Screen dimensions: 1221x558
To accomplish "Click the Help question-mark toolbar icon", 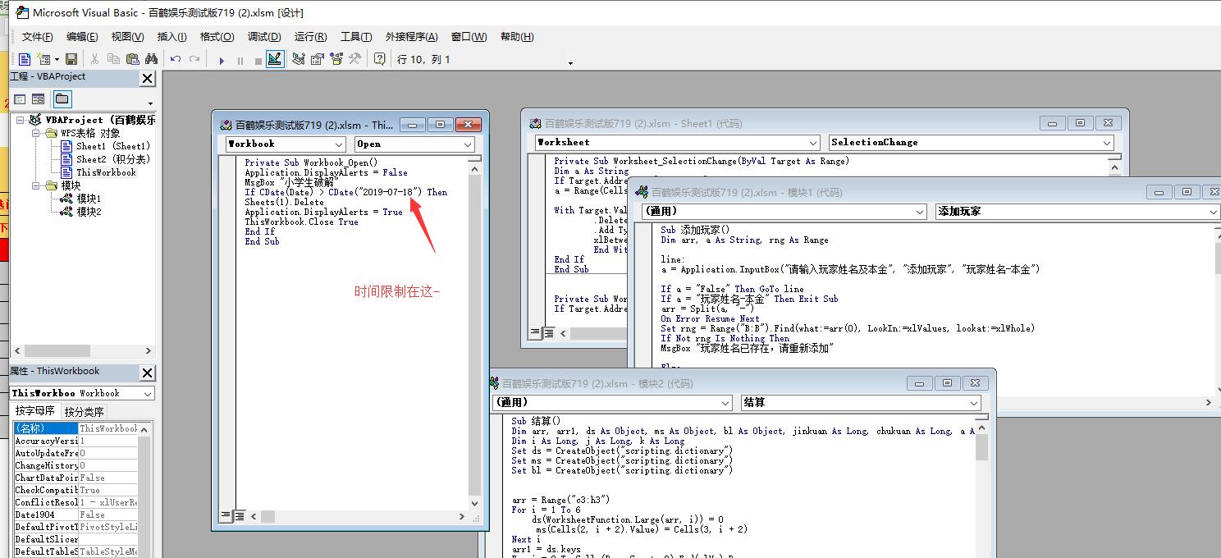I will 379,59.
